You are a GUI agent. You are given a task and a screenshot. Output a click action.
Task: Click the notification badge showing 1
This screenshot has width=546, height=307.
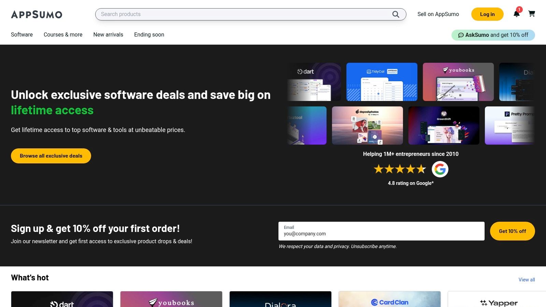tap(519, 10)
